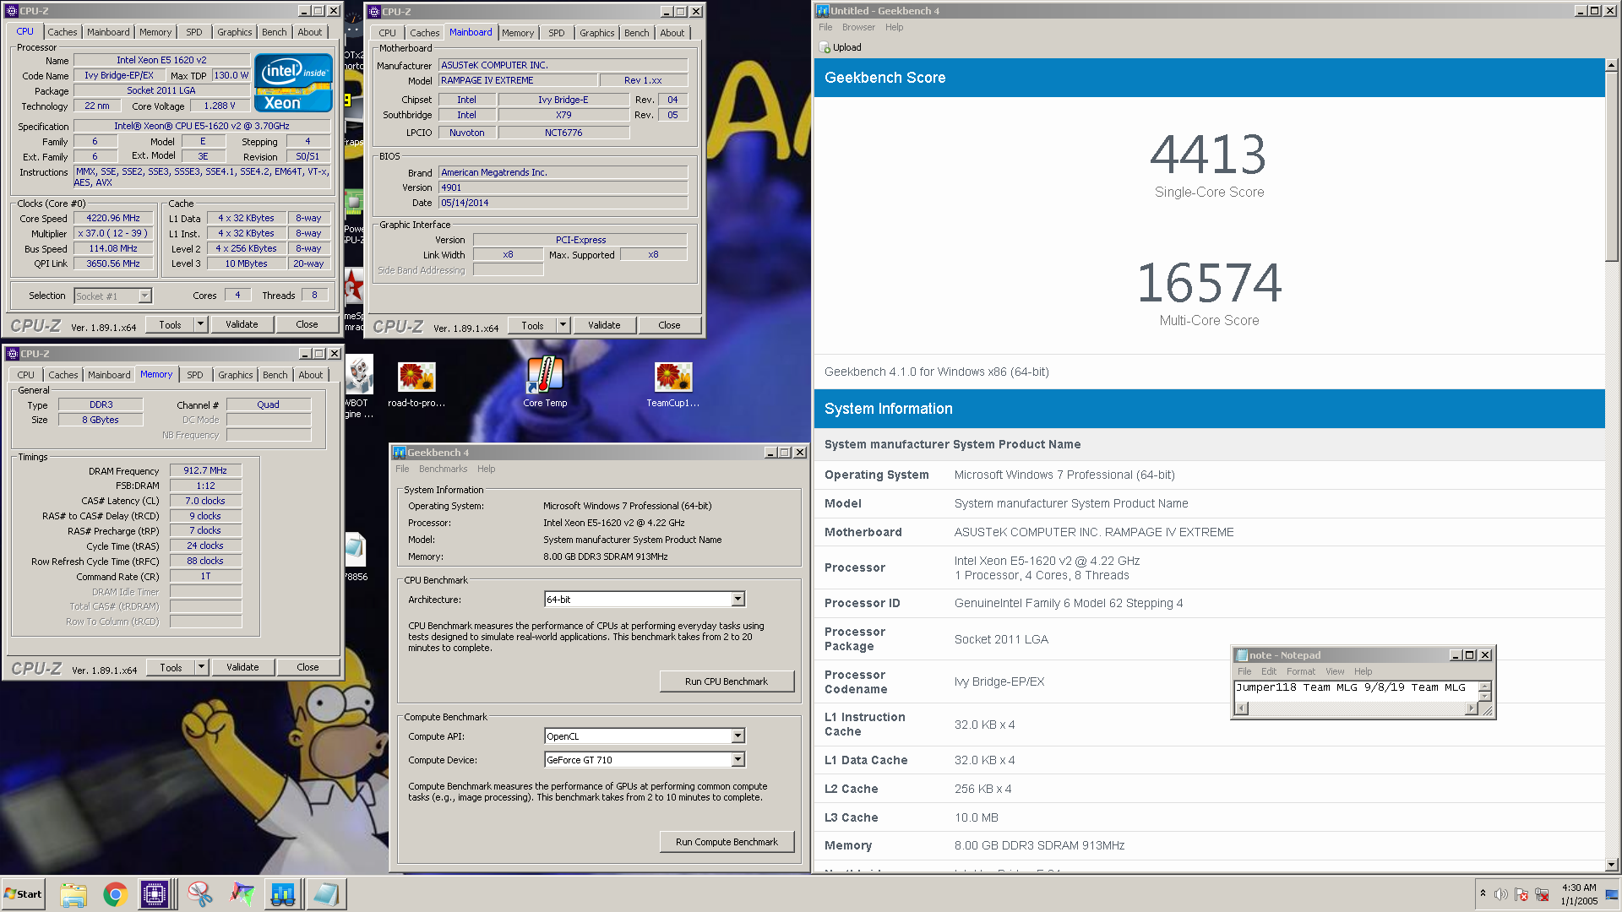Click Close in the CPU-Z Memory window
1622x912 pixels.
308,667
